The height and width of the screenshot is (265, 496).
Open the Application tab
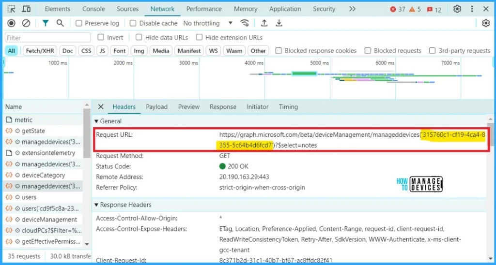pos(285,9)
